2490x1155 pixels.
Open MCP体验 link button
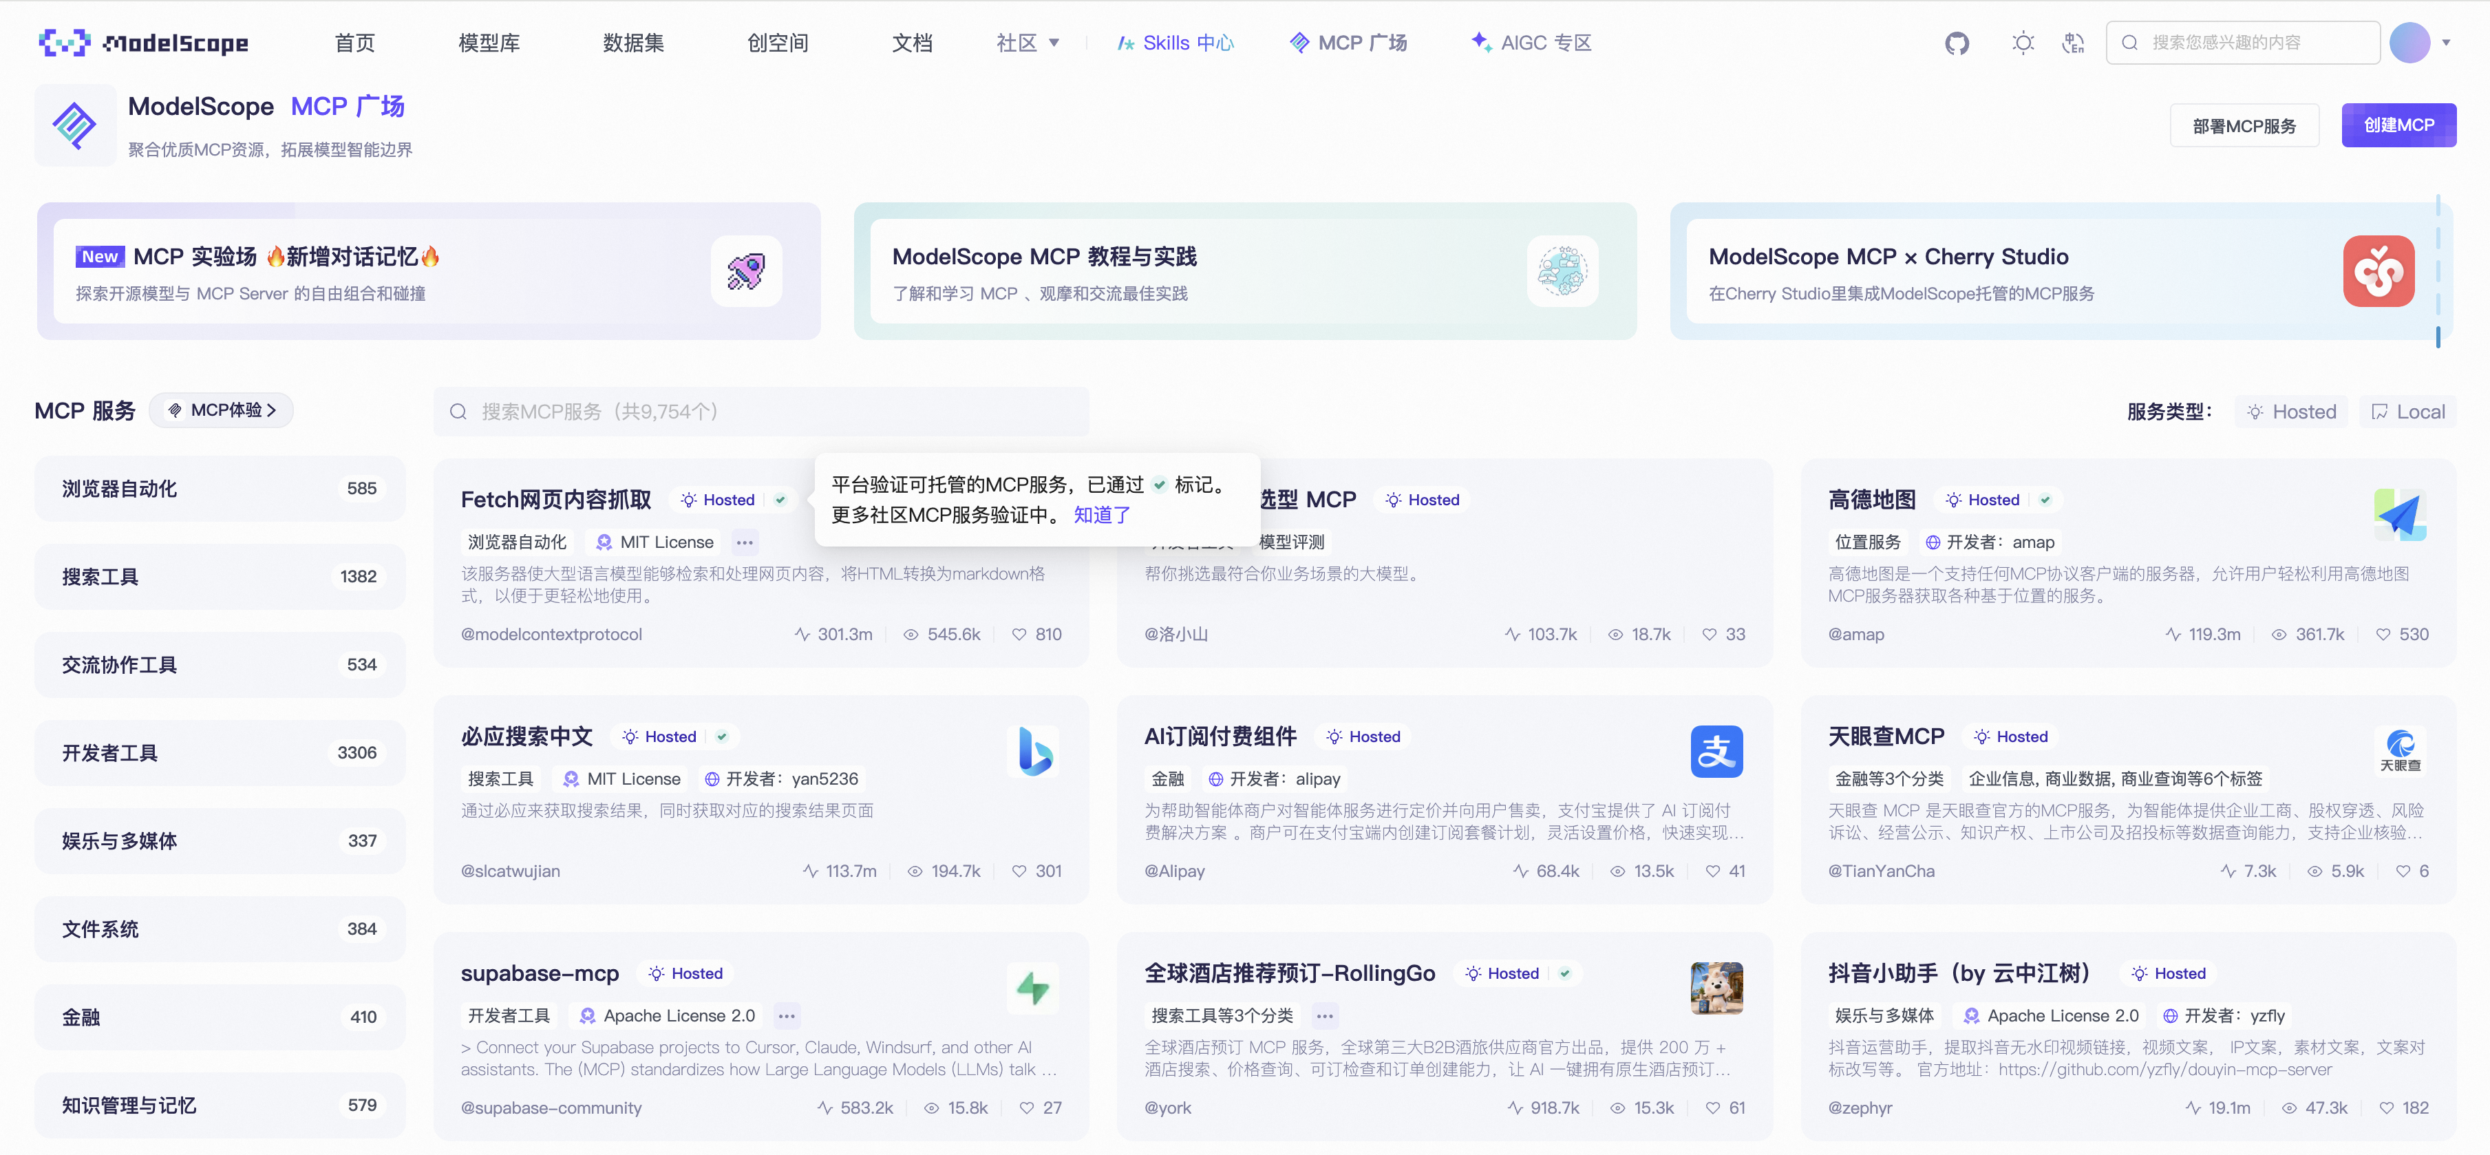pyautogui.click(x=222, y=410)
